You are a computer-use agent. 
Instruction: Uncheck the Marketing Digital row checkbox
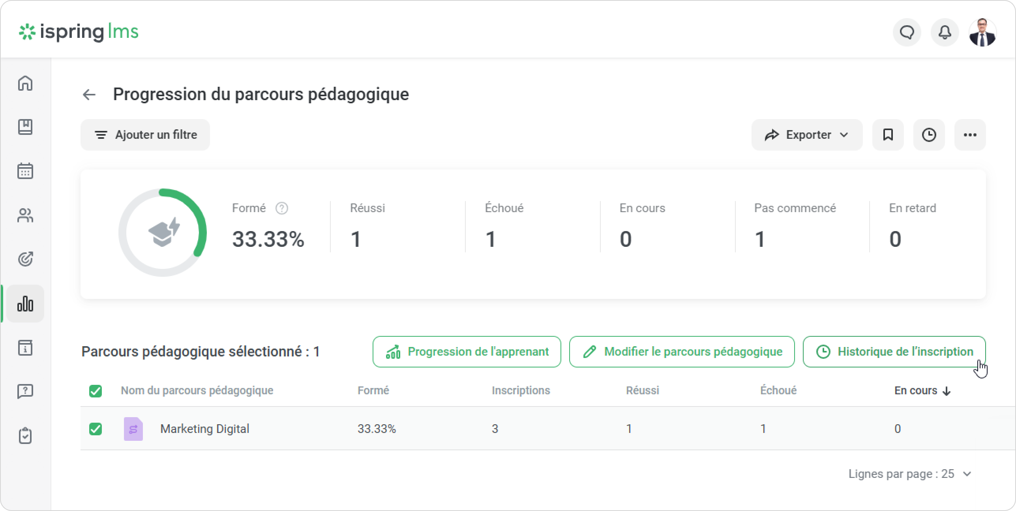point(96,429)
